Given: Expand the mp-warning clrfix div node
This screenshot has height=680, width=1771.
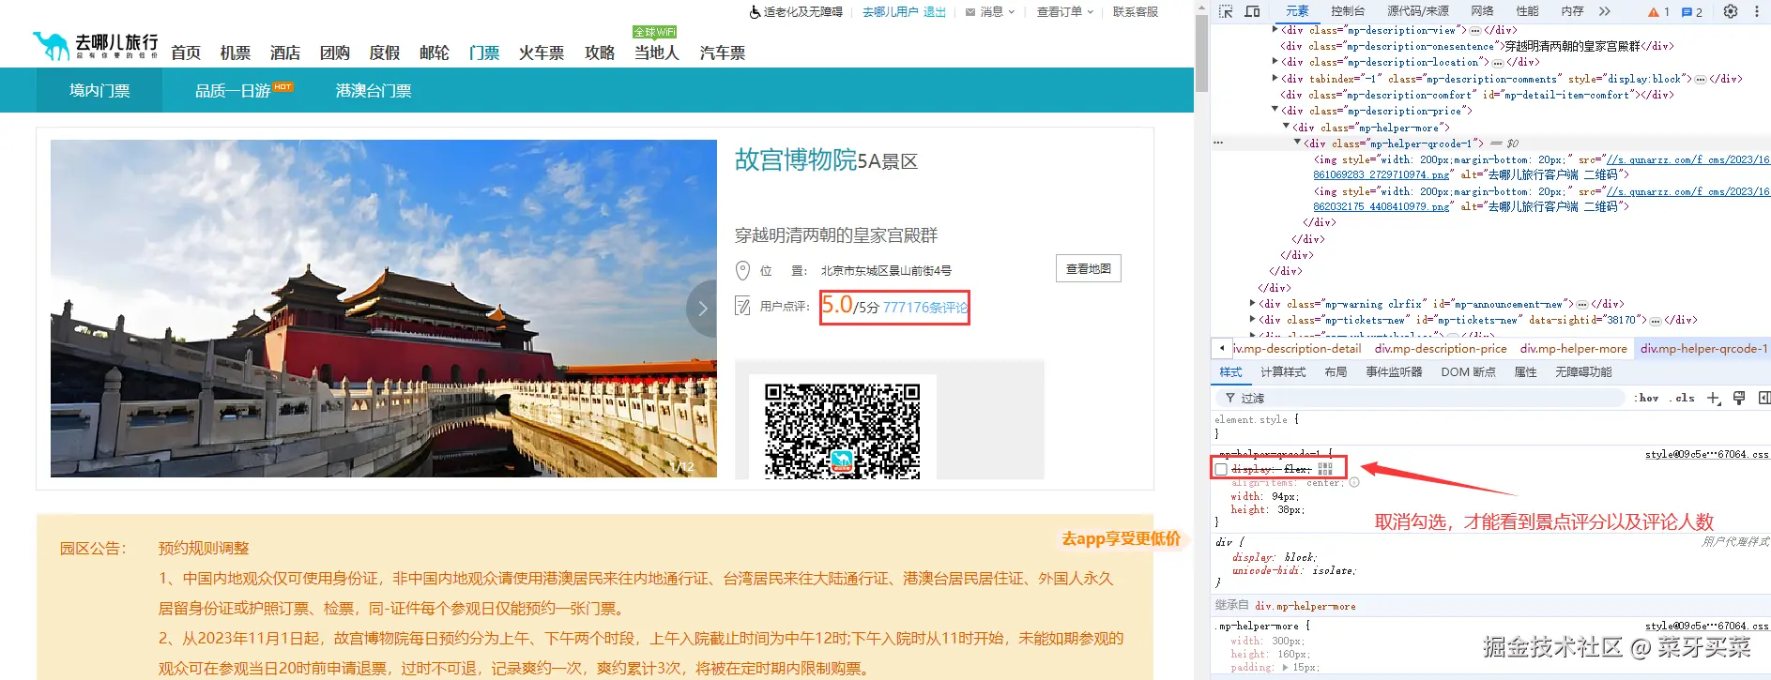Looking at the screenshot, I should click(x=1253, y=303).
